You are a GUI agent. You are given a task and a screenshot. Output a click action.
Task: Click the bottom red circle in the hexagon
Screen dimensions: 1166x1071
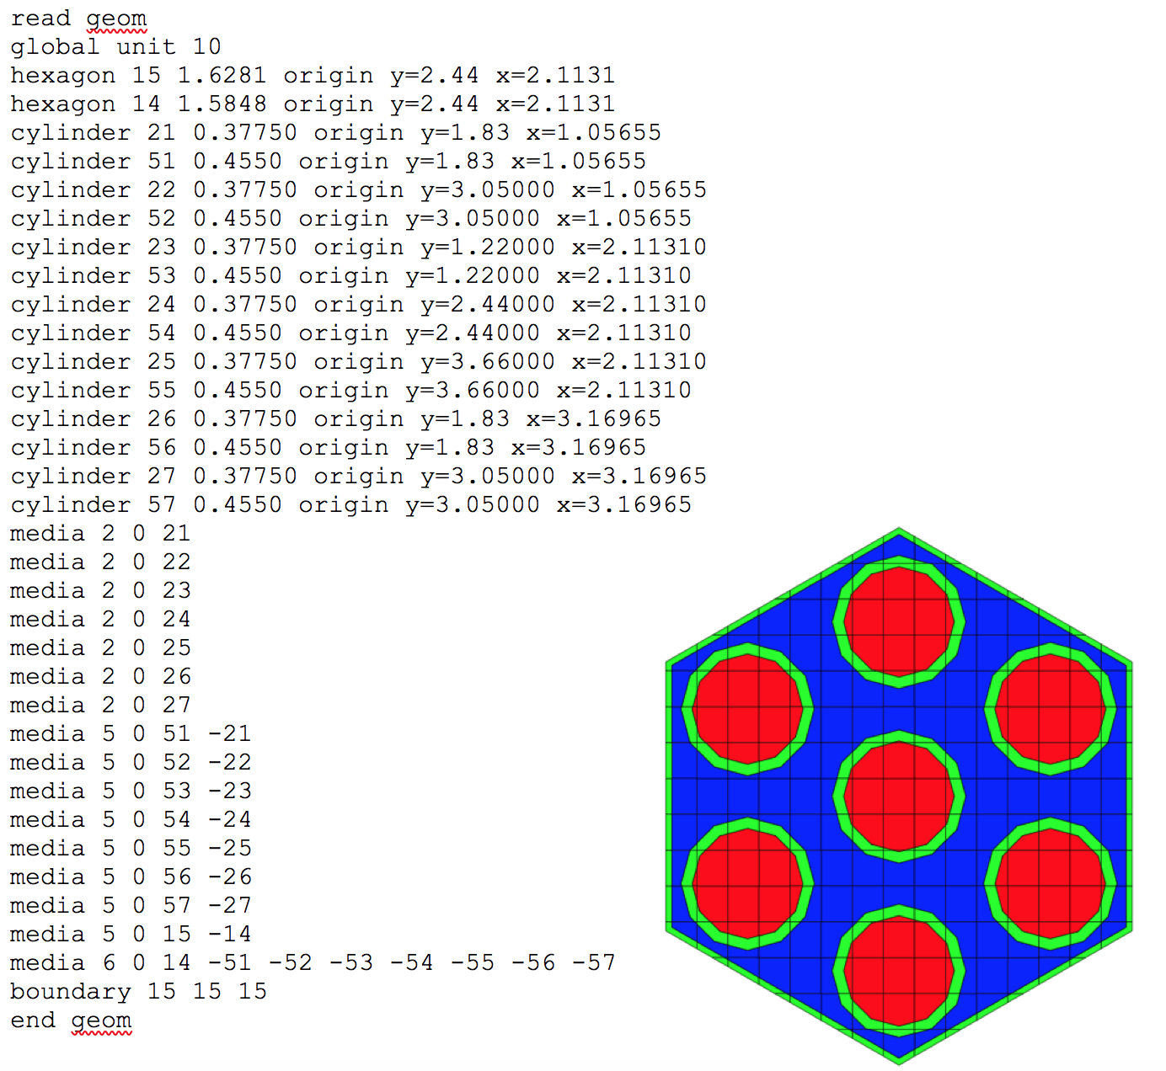(x=899, y=970)
